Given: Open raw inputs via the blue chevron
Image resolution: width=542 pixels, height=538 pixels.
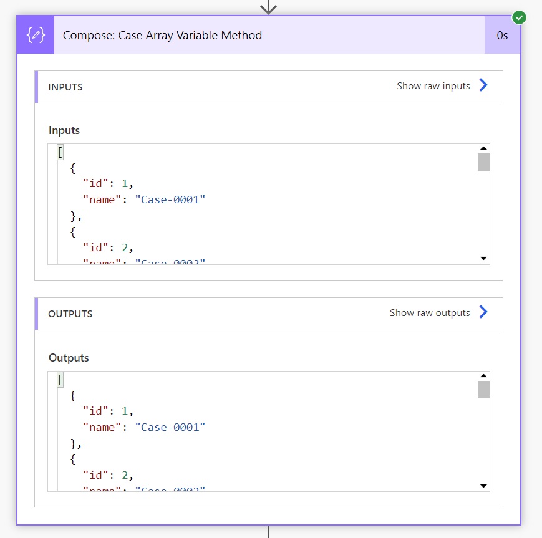Looking at the screenshot, I should [x=483, y=85].
